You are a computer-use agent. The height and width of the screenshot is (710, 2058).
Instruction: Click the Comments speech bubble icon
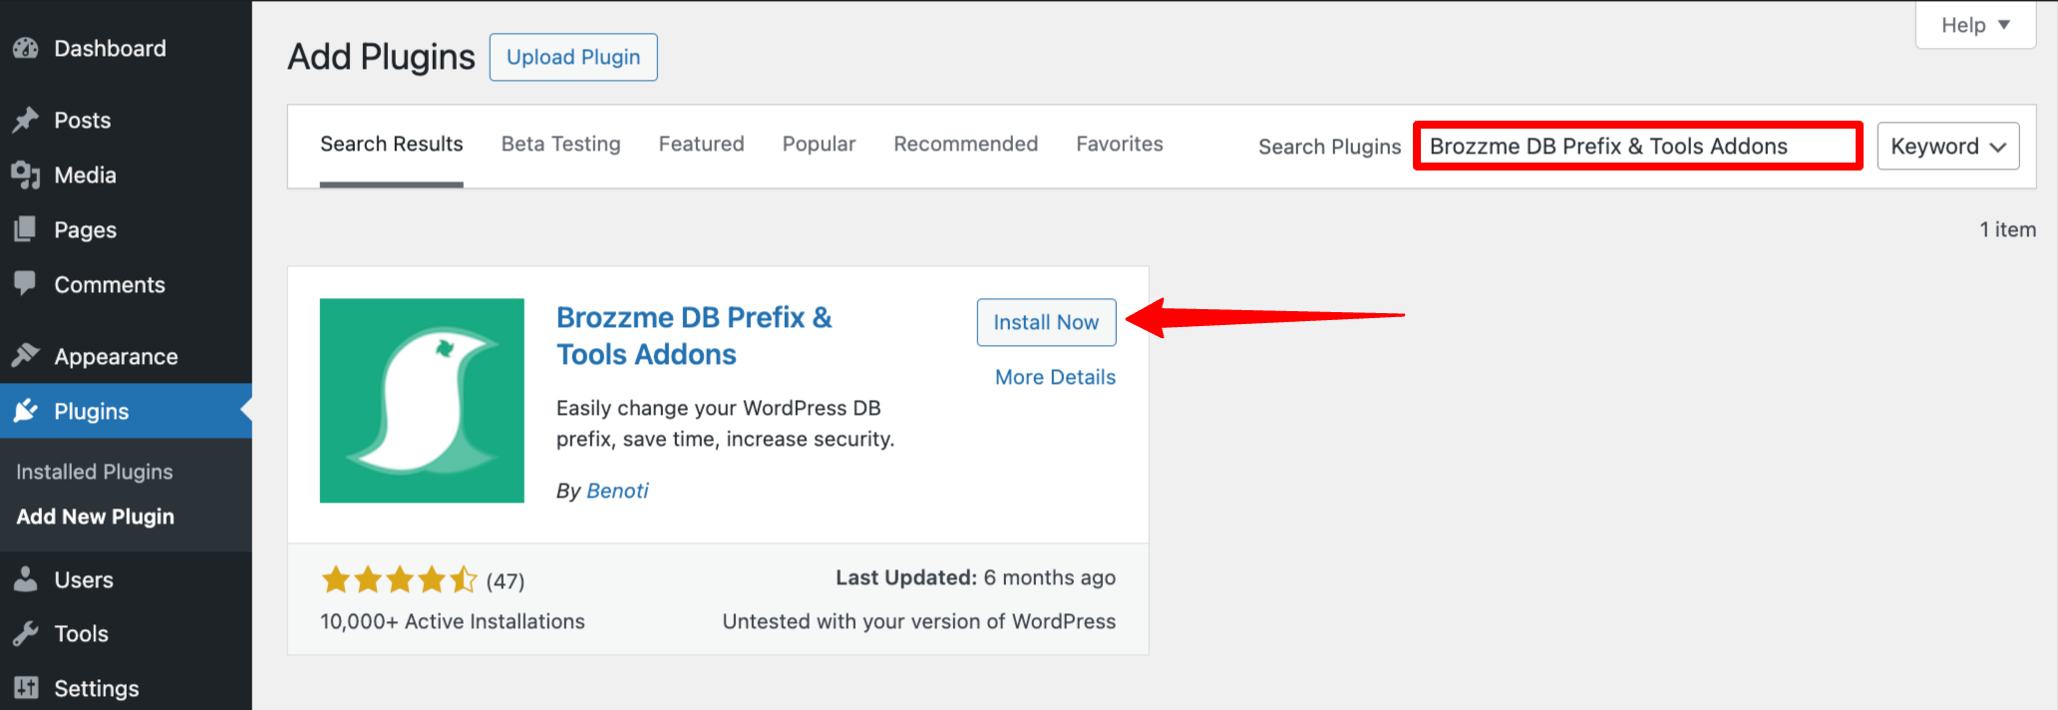[x=26, y=284]
